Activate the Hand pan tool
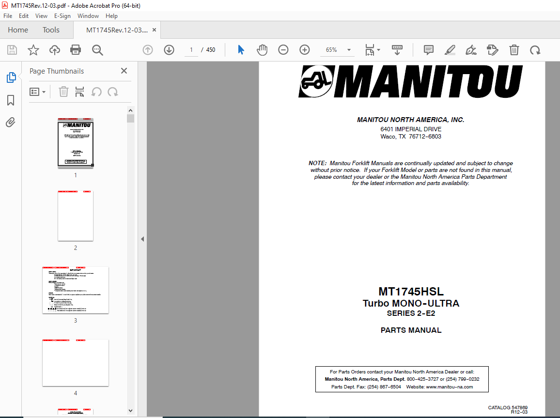560x418 pixels. click(262, 50)
